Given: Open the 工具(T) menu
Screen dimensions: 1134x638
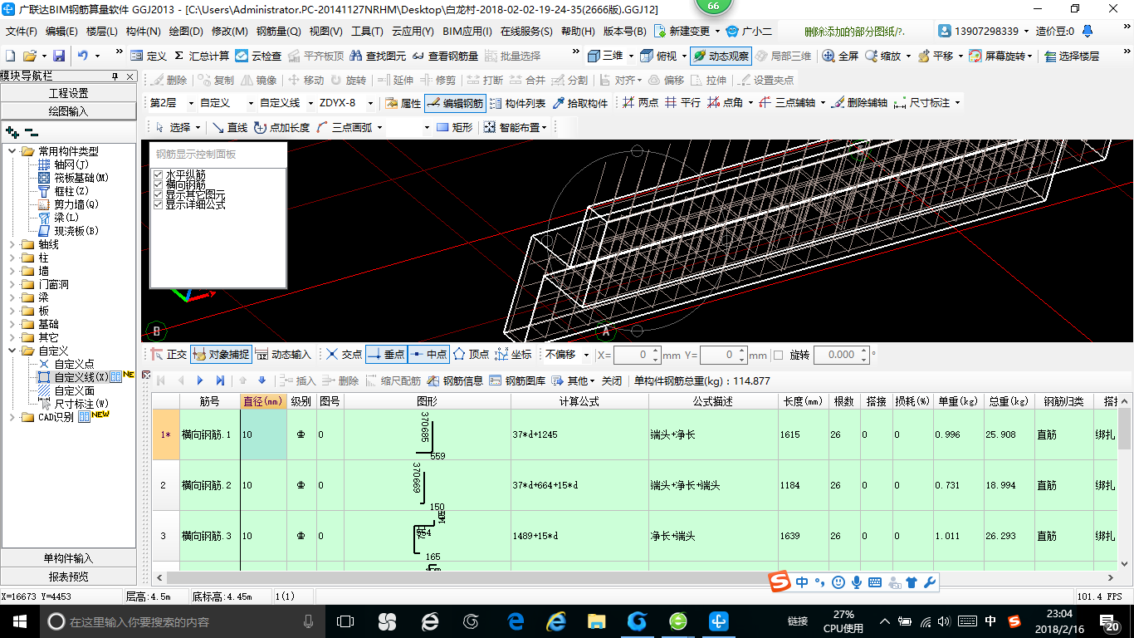Looking at the screenshot, I should coord(367,32).
